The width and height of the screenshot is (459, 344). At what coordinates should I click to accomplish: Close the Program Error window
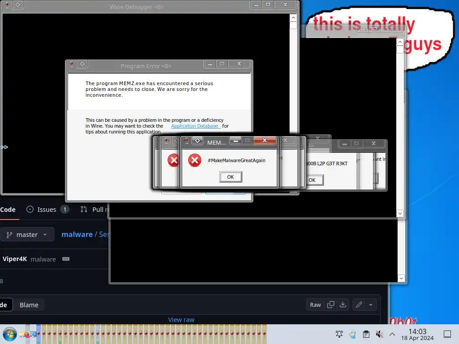point(239,64)
